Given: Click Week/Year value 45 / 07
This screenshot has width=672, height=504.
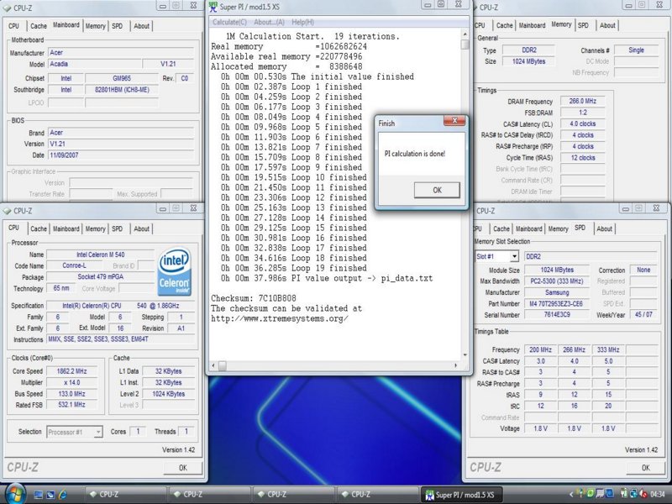Looking at the screenshot, I should 643,314.
